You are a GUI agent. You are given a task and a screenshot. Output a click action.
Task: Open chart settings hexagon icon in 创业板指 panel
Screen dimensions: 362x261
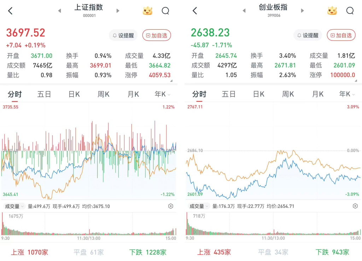355,206
